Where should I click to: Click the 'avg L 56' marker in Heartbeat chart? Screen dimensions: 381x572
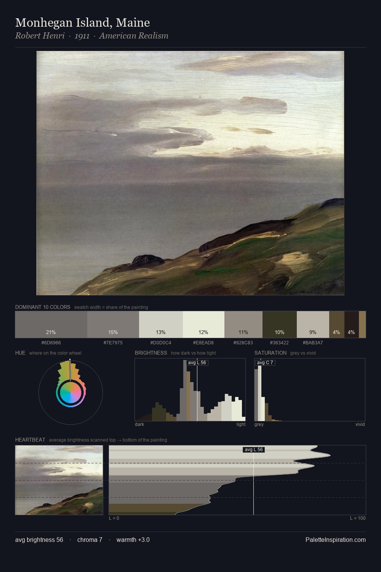[254, 450]
